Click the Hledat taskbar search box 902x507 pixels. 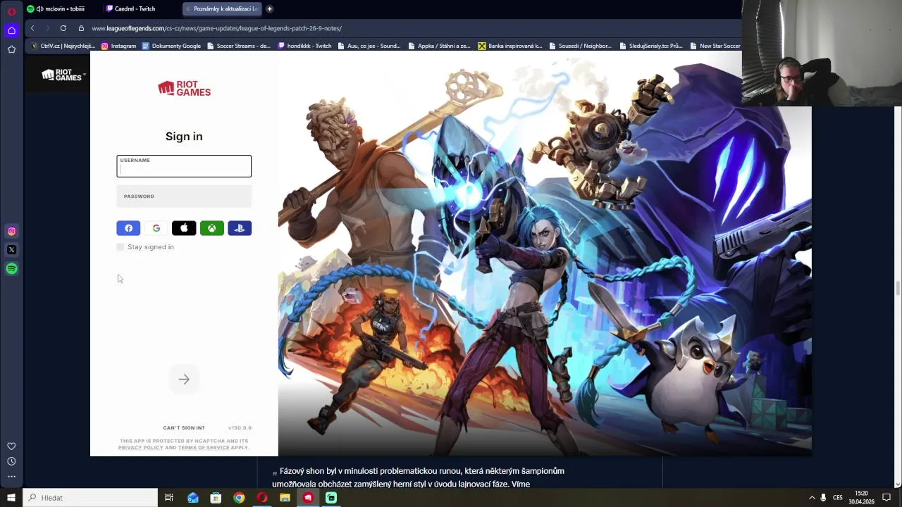(x=90, y=498)
